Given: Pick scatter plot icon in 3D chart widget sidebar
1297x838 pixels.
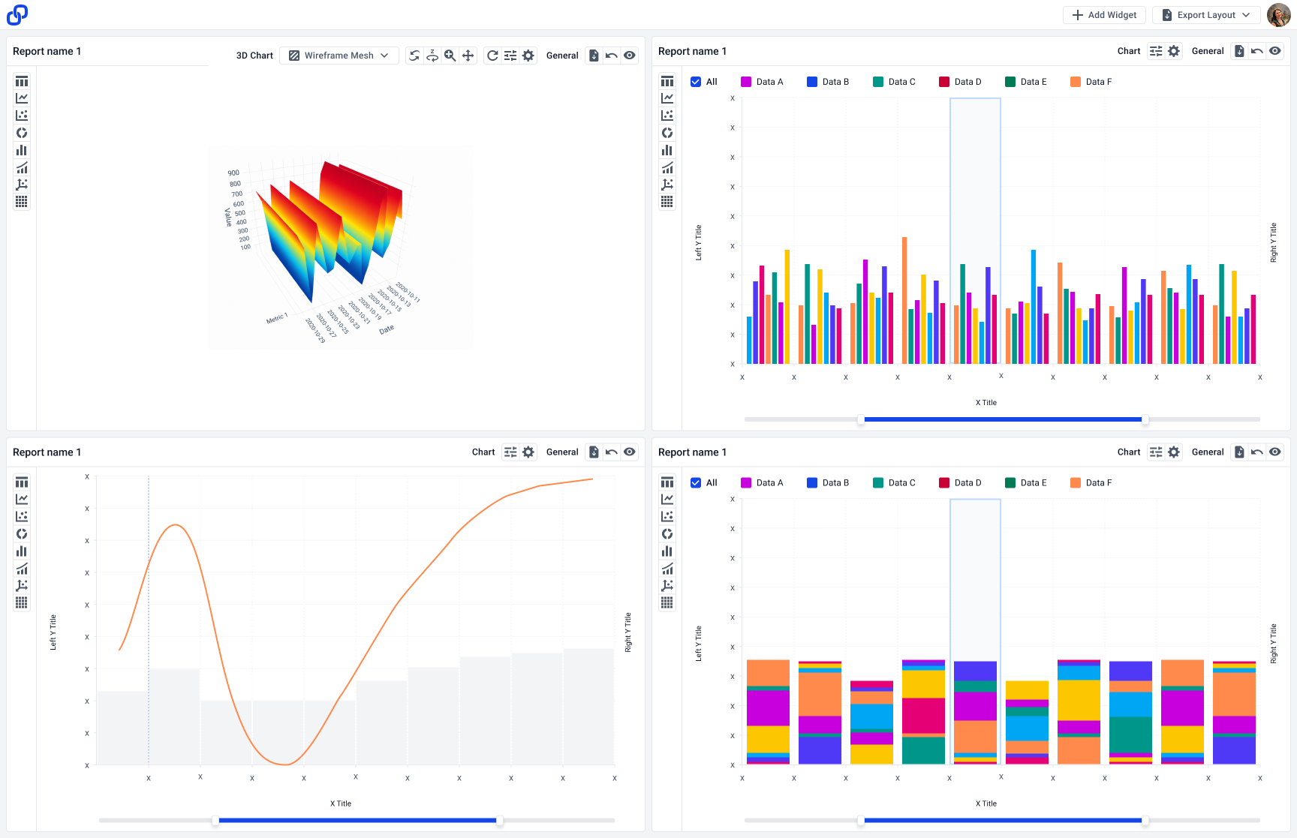Looking at the screenshot, I should click(x=22, y=116).
